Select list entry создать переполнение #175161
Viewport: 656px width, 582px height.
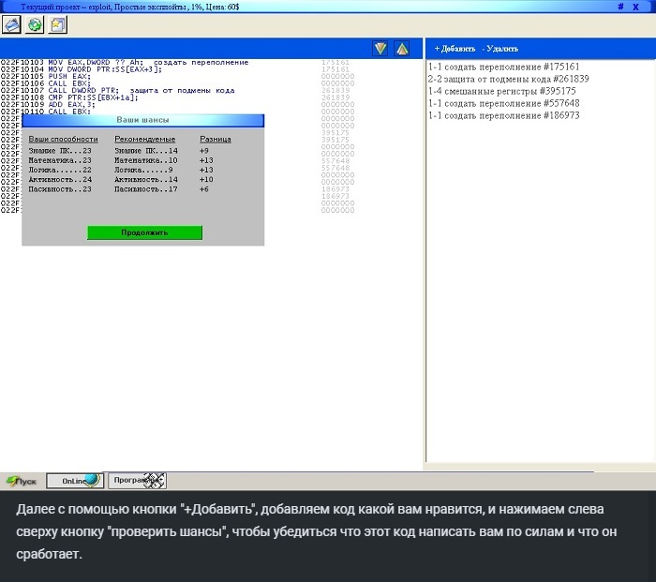click(503, 67)
